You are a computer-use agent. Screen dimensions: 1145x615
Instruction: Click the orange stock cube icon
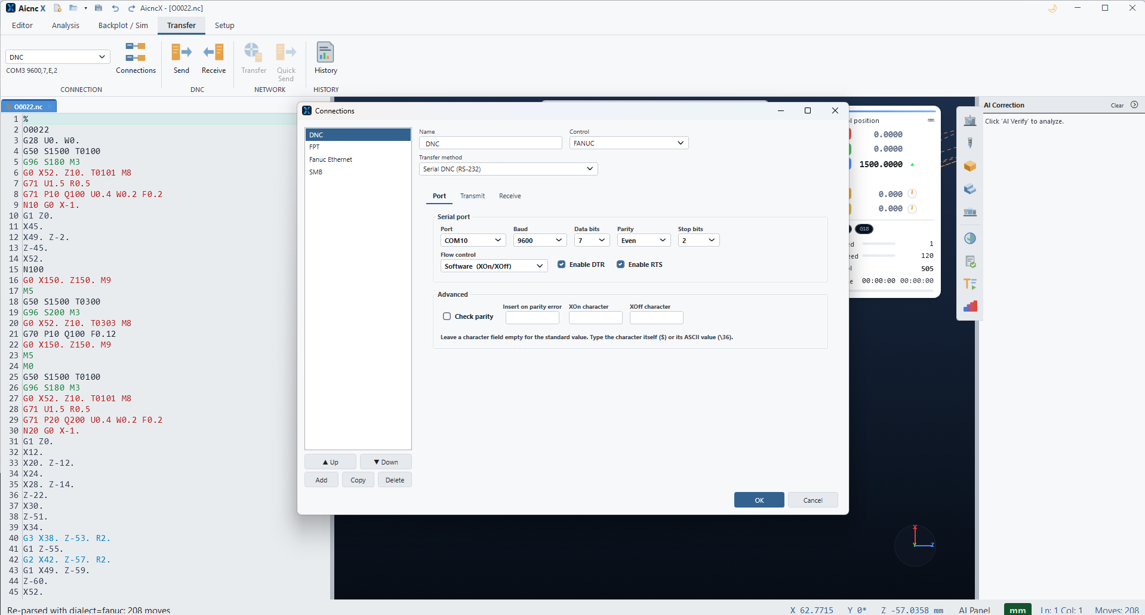tap(970, 166)
